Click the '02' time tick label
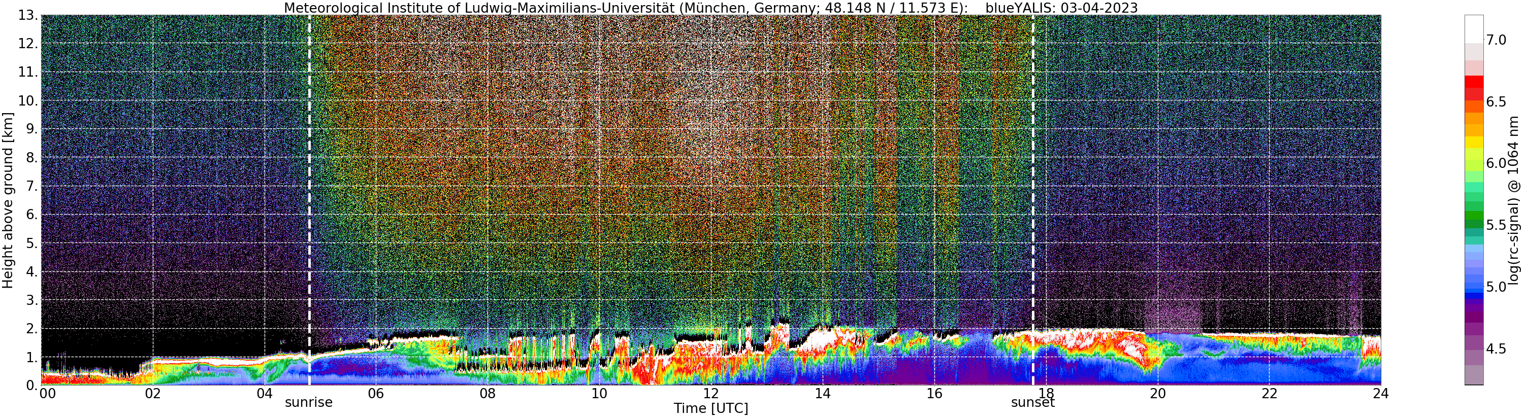The width and height of the screenshot is (1524, 418). tap(153, 393)
